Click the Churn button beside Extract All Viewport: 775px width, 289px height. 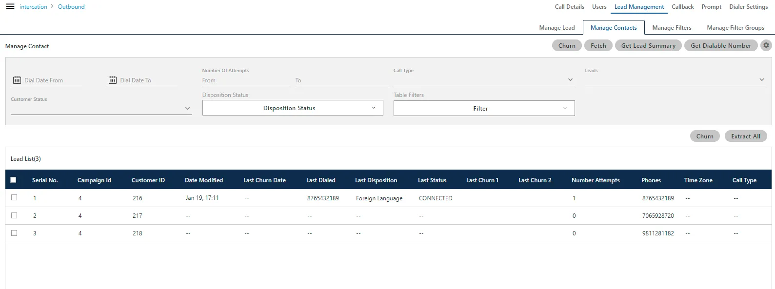pos(705,136)
